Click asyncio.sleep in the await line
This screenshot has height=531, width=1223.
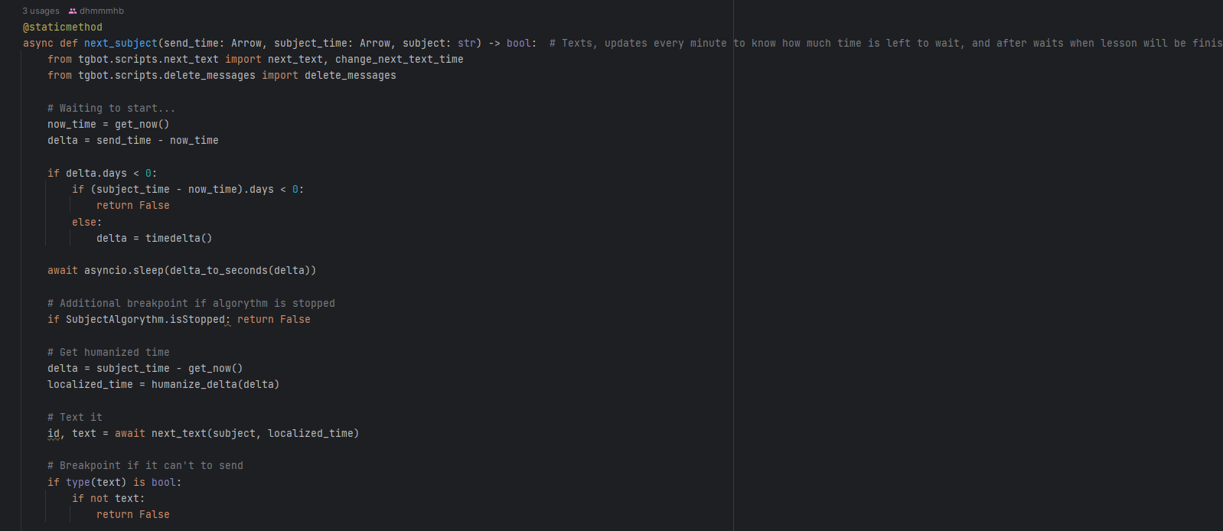124,271
